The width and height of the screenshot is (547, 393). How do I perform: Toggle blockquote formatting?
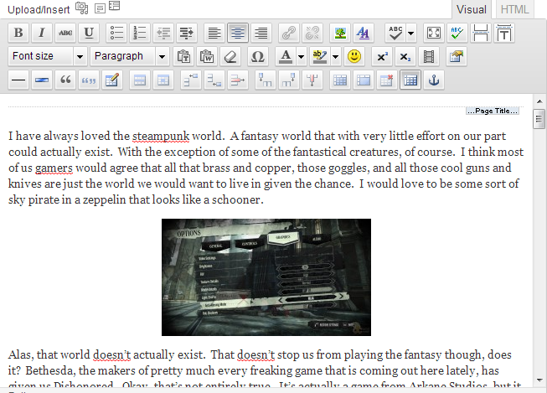pos(65,80)
